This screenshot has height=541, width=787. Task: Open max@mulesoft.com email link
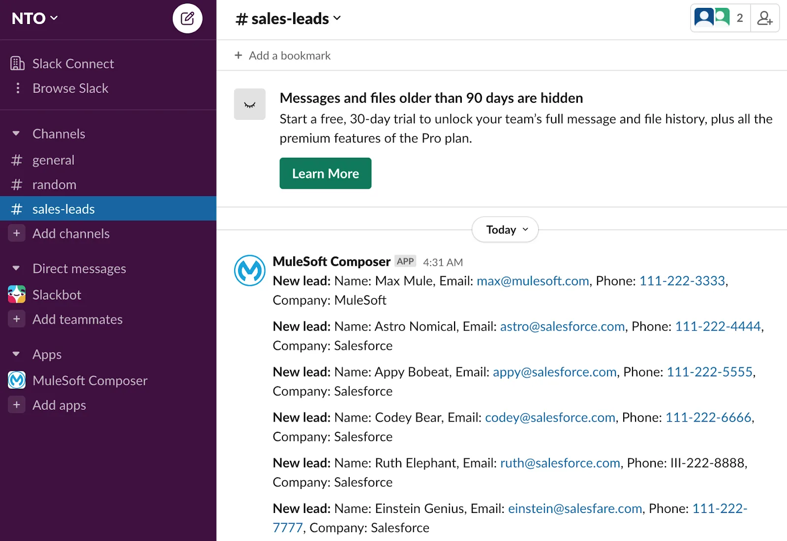pos(533,281)
